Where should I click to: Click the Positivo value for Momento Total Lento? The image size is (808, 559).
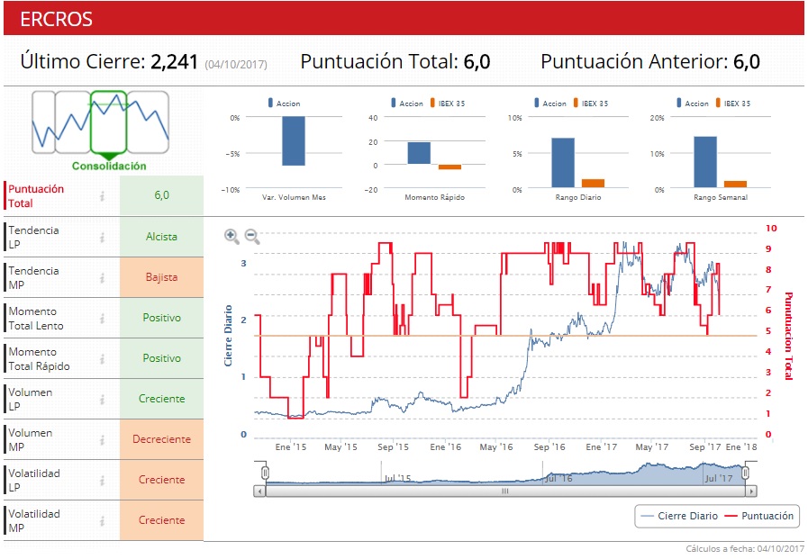[x=161, y=318]
